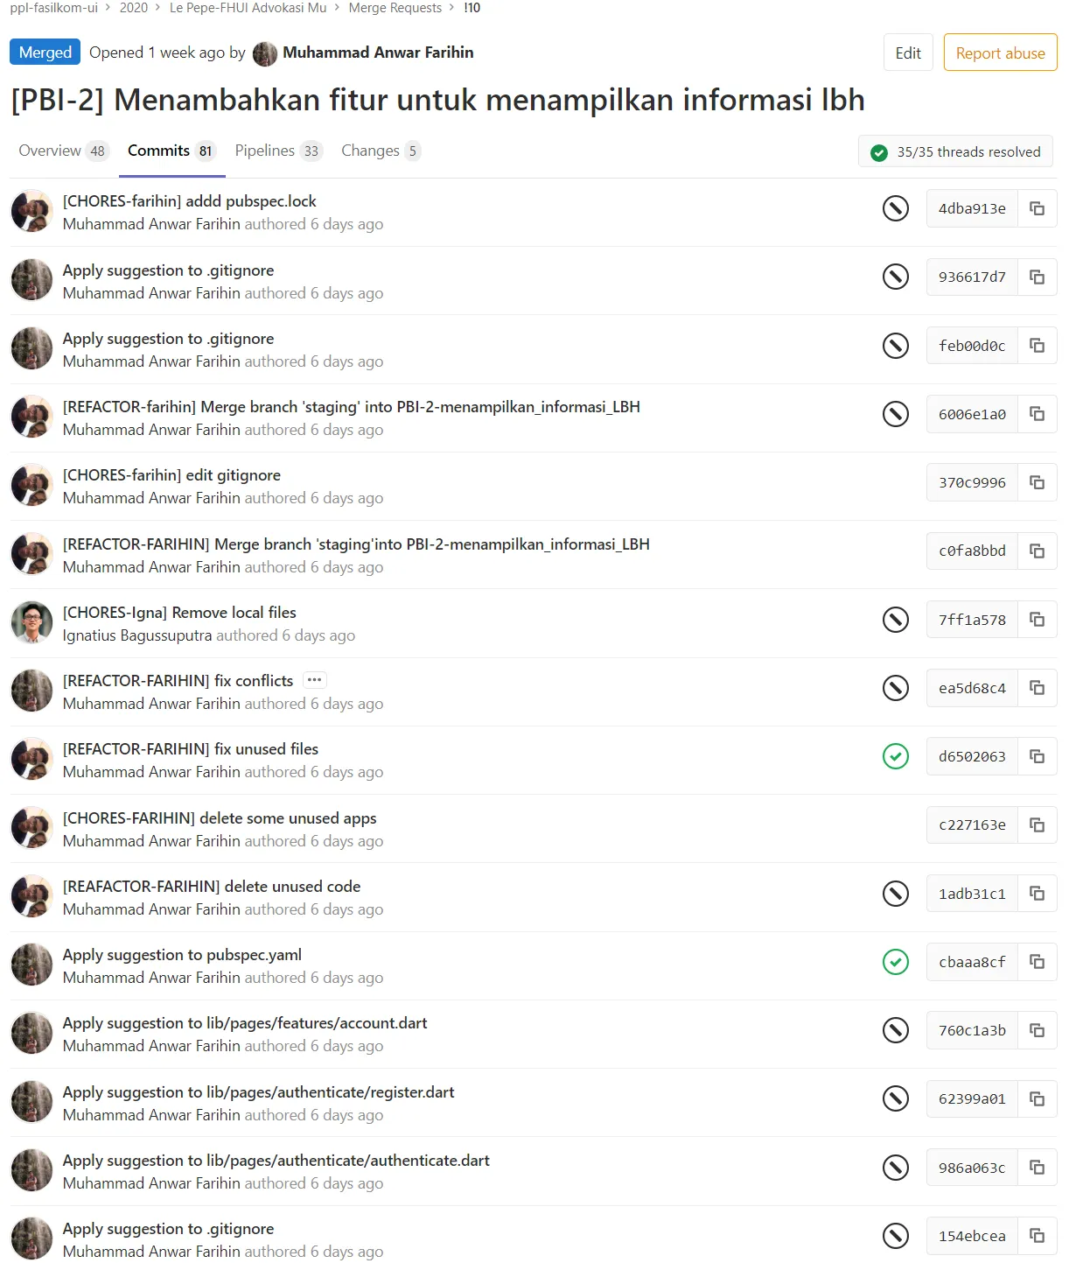Copy SHA of commit c227163e
The width and height of the screenshot is (1069, 1263).
(1038, 824)
